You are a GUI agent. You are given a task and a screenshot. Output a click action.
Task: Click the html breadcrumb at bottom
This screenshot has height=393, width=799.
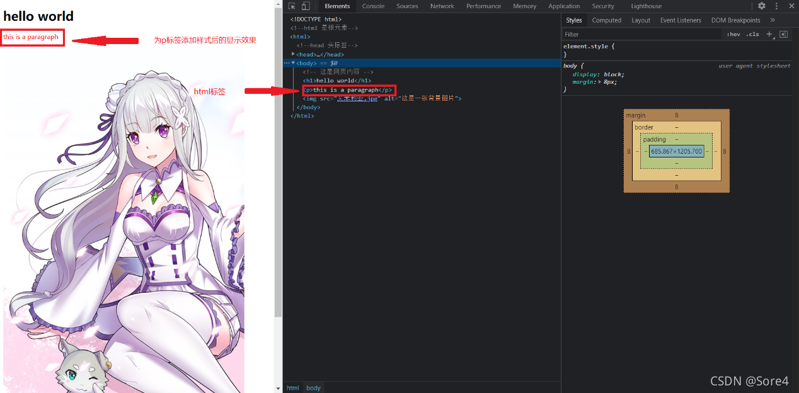click(x=293, y=388)
